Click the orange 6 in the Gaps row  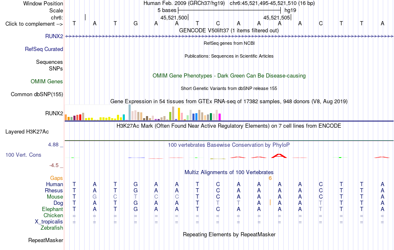click(x=270, y=178)
